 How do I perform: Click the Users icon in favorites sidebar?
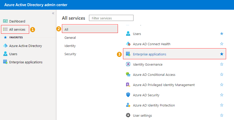point(5,54)
